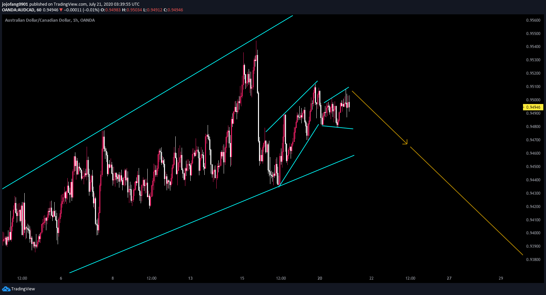Click the open value O:0.94983
The image size is (546, 295).
111,10
